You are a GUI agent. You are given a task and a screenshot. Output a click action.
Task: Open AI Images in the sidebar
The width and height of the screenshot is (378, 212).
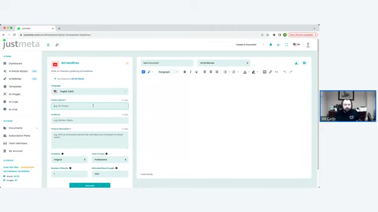coord(14,94)
